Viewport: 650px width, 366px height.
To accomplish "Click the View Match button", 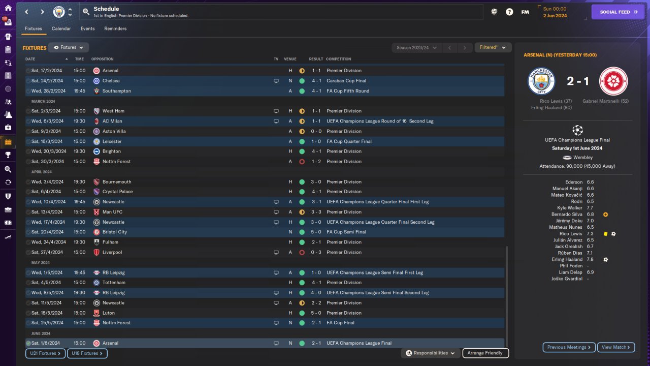I will [616, 347].
